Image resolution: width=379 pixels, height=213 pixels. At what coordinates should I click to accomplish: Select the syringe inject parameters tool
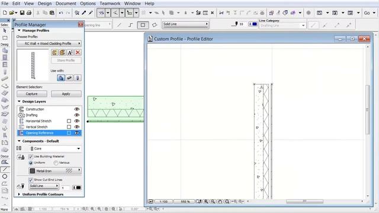pyautogui.click(x=91, y=13)
